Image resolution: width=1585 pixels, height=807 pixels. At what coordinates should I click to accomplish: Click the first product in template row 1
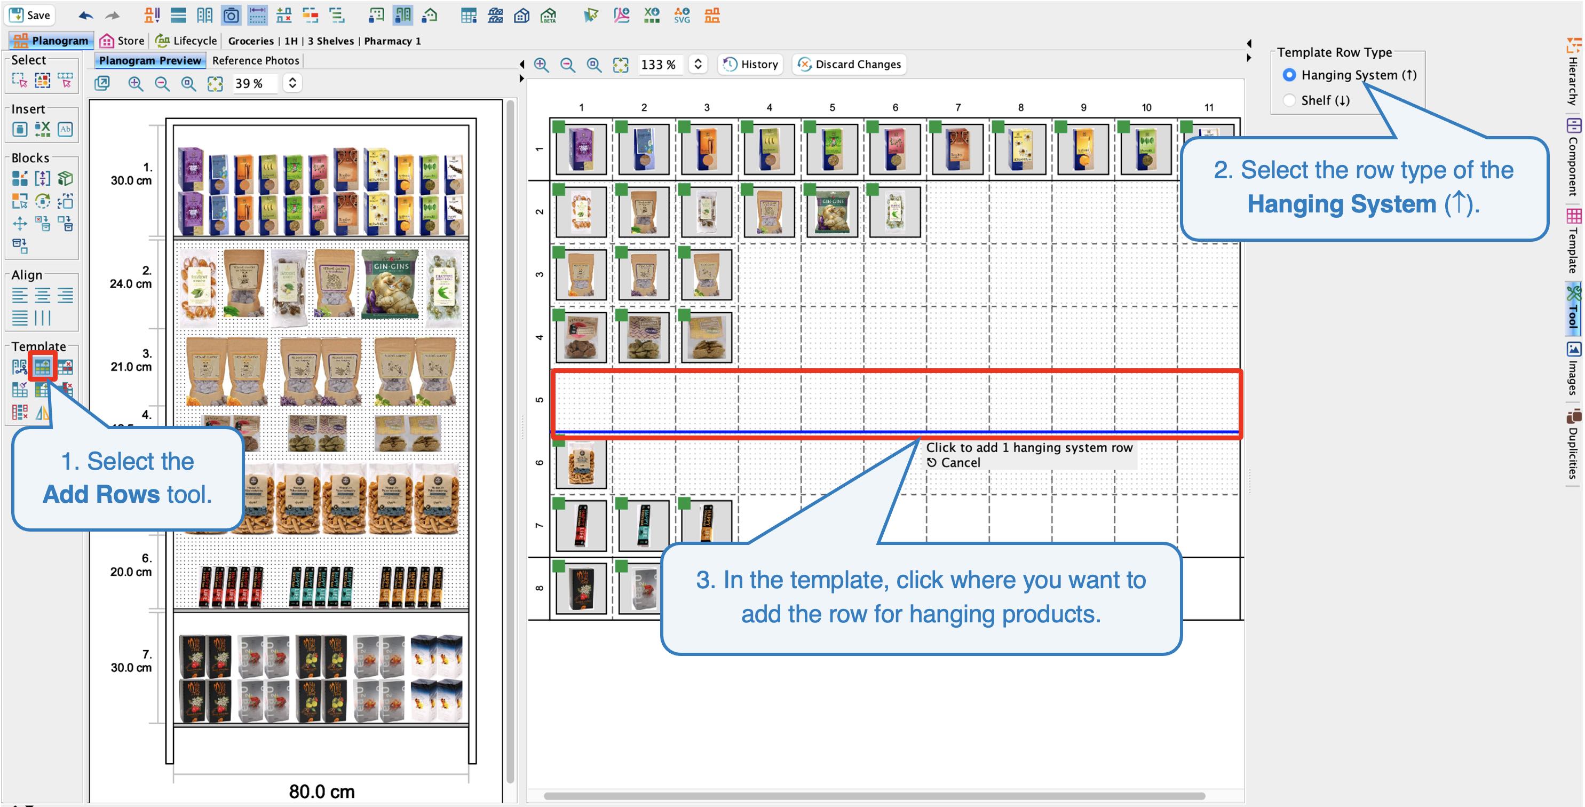coord(581,149)
